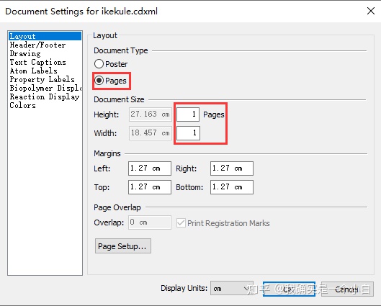This screenshot has height=306, width=381.
Task: Click the Height 27.163 cm field
Action: (150, 114)
